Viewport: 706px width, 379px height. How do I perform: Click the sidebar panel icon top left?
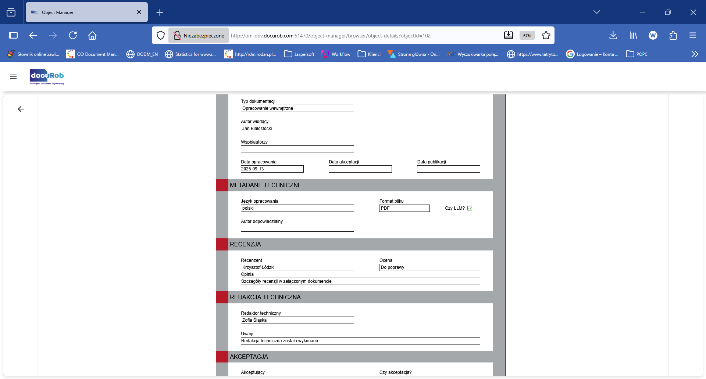13,35
